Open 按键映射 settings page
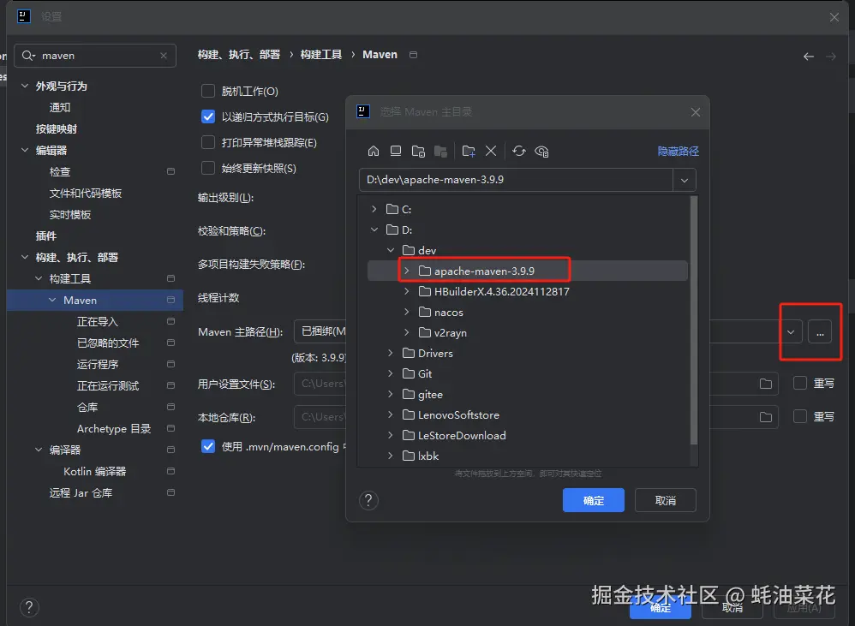855x626 pixels. coord(57,129)
